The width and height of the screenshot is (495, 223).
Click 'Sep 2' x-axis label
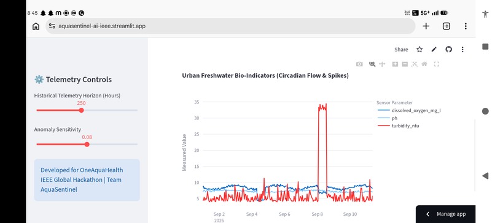(x=219, y=214)
